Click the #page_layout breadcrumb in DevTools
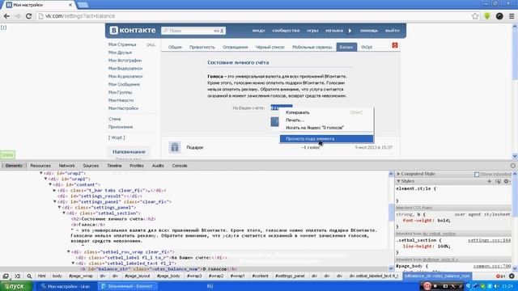Screen dimensions: 518x291 click(137, 276)
